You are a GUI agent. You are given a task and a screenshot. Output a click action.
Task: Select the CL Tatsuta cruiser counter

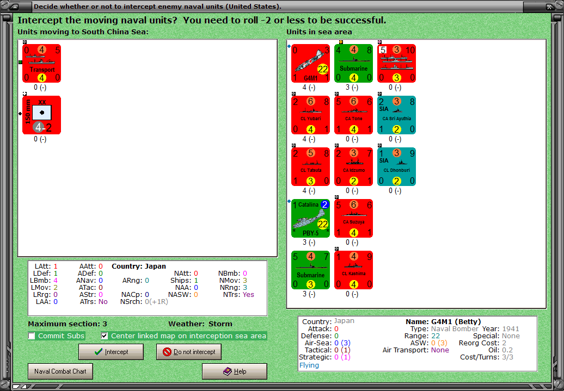(310, 167)
